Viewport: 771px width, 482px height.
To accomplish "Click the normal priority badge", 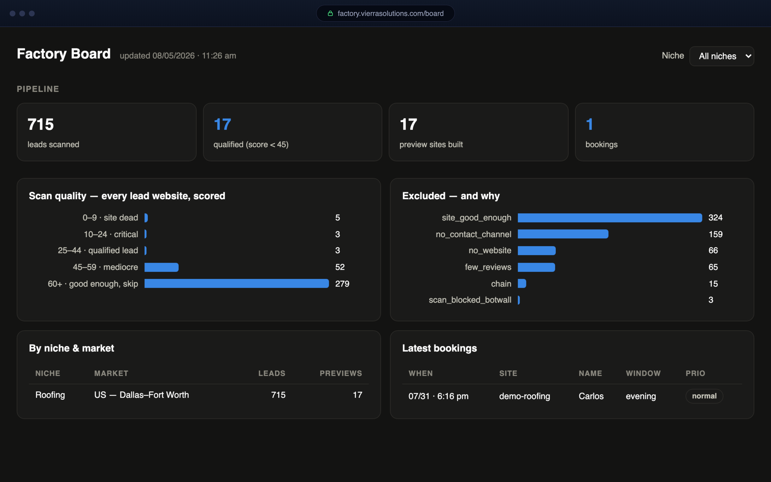I will [x=704, y=396].
